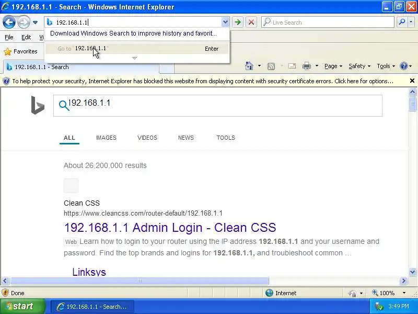This screenshot has width=418, height=314.
Task: Click the Live Search magnifier button
Action: pyautogui.click(x=402, y=22)
